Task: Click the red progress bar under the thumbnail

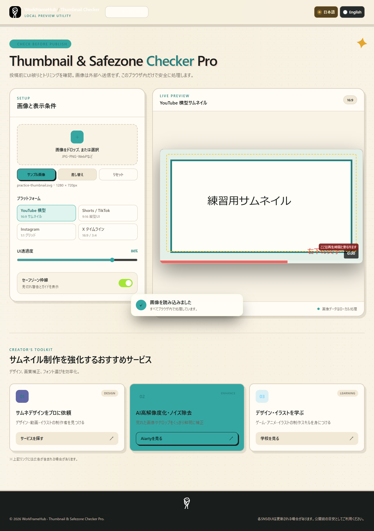Action: [224, 262]
